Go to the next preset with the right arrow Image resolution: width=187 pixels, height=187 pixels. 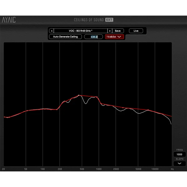point(110,31)
